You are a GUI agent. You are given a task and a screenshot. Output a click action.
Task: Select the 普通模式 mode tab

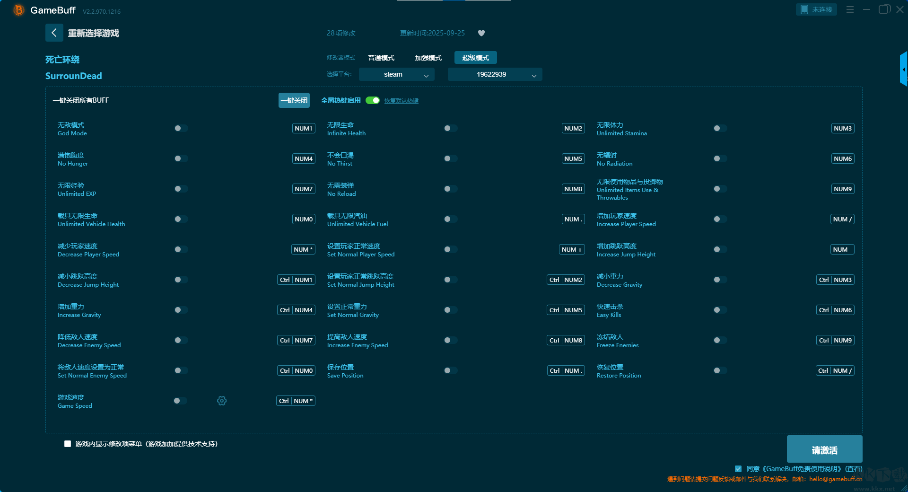point(381,58)
